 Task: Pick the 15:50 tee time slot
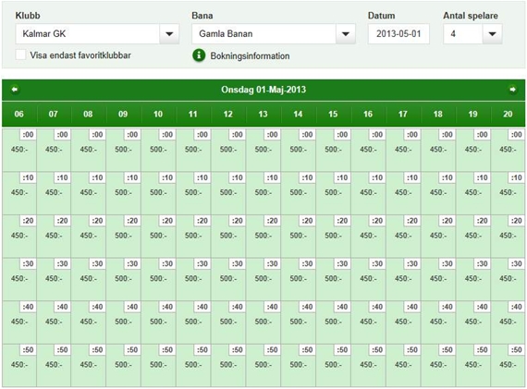(333, 365)
